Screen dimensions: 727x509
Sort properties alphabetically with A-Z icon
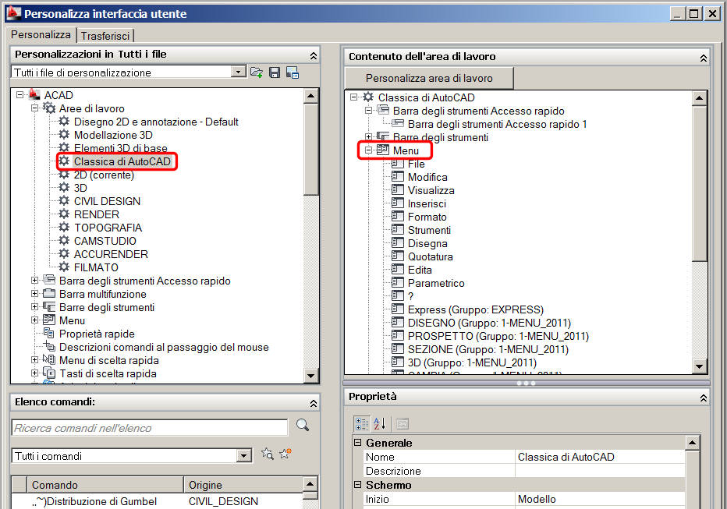(x=380, y=423)
